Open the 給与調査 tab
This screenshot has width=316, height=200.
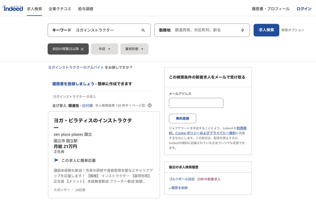86,9
